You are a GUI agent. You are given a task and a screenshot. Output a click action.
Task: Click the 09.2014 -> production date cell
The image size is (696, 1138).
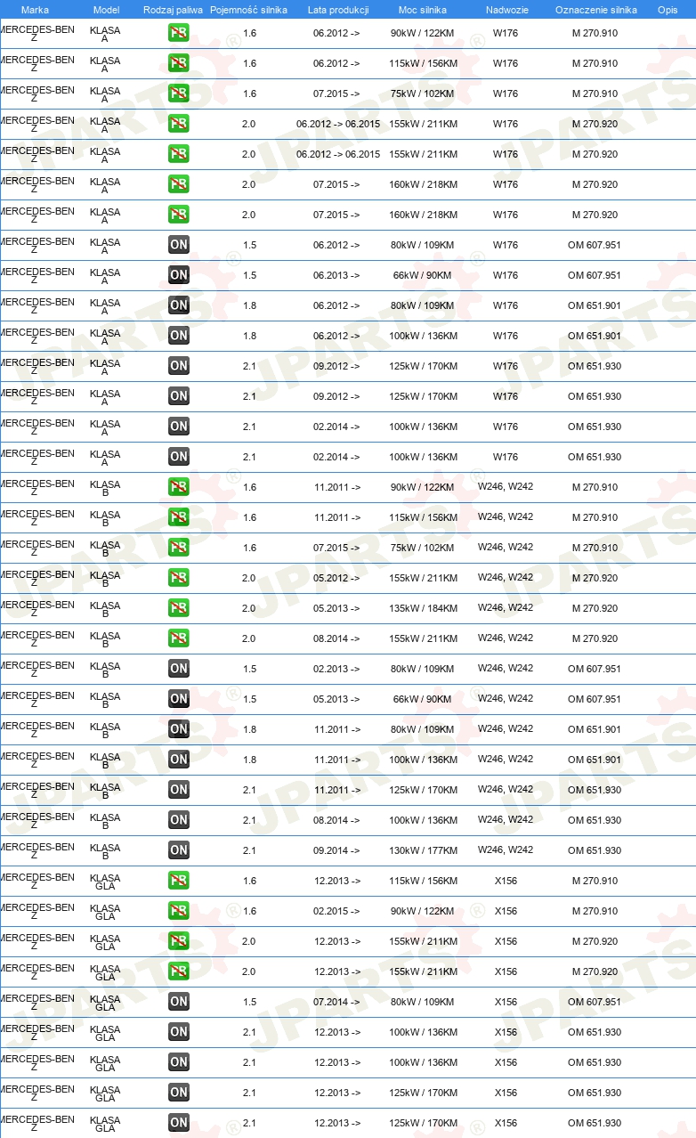[x=337, y=850]
